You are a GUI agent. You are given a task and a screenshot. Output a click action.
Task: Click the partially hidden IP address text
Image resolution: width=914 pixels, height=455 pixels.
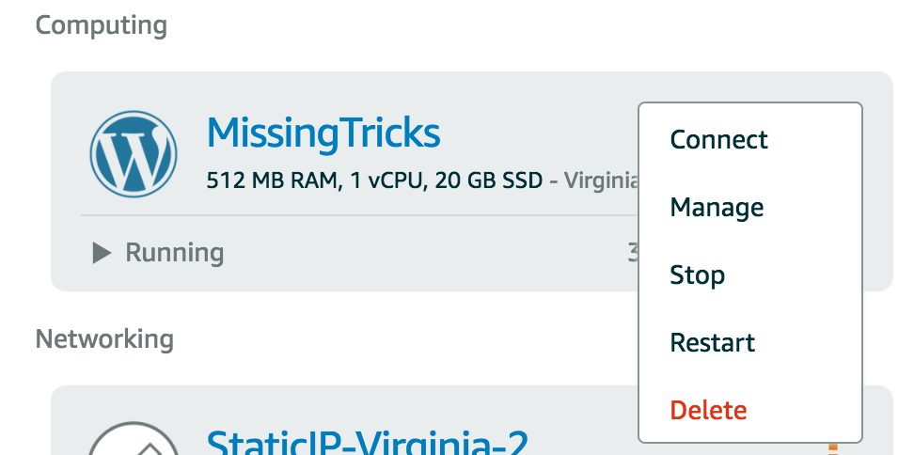pos(633,253)
